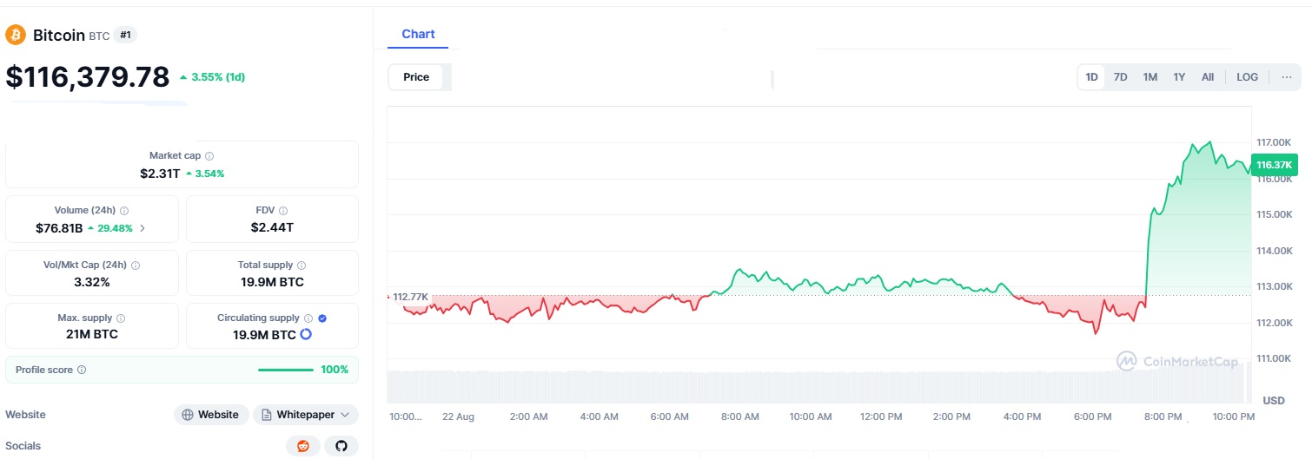Click the USD currency label on chart

(1274, 401)
